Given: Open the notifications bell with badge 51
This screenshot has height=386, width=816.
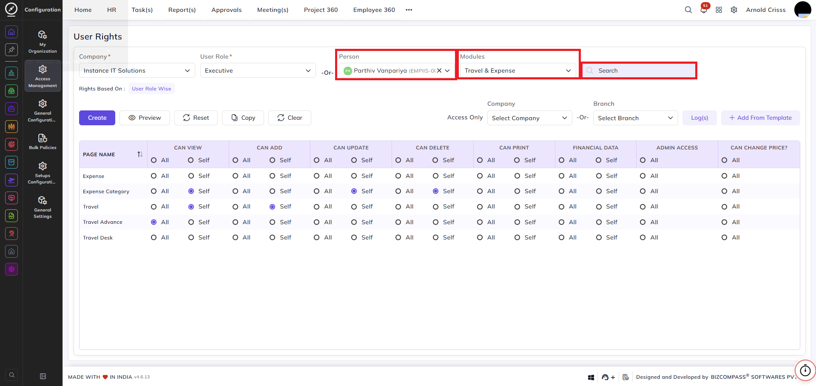Looking at the screenshot, I should click(704, 10).
